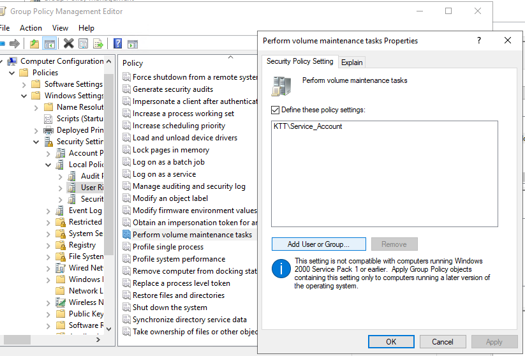525x356 pixels.
Task: Click the Restore files and directories icon
Action: click(126, 295)
